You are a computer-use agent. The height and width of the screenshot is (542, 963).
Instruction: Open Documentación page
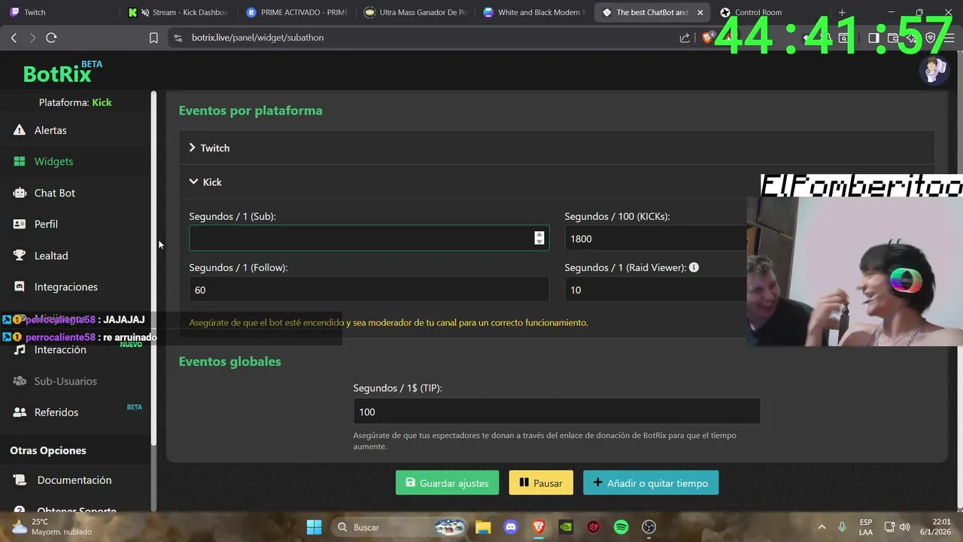click(x=74, y=480)
